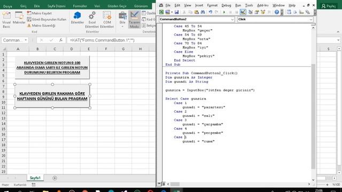Select column F header in Excel
The image size is (342, 192).
106,49
